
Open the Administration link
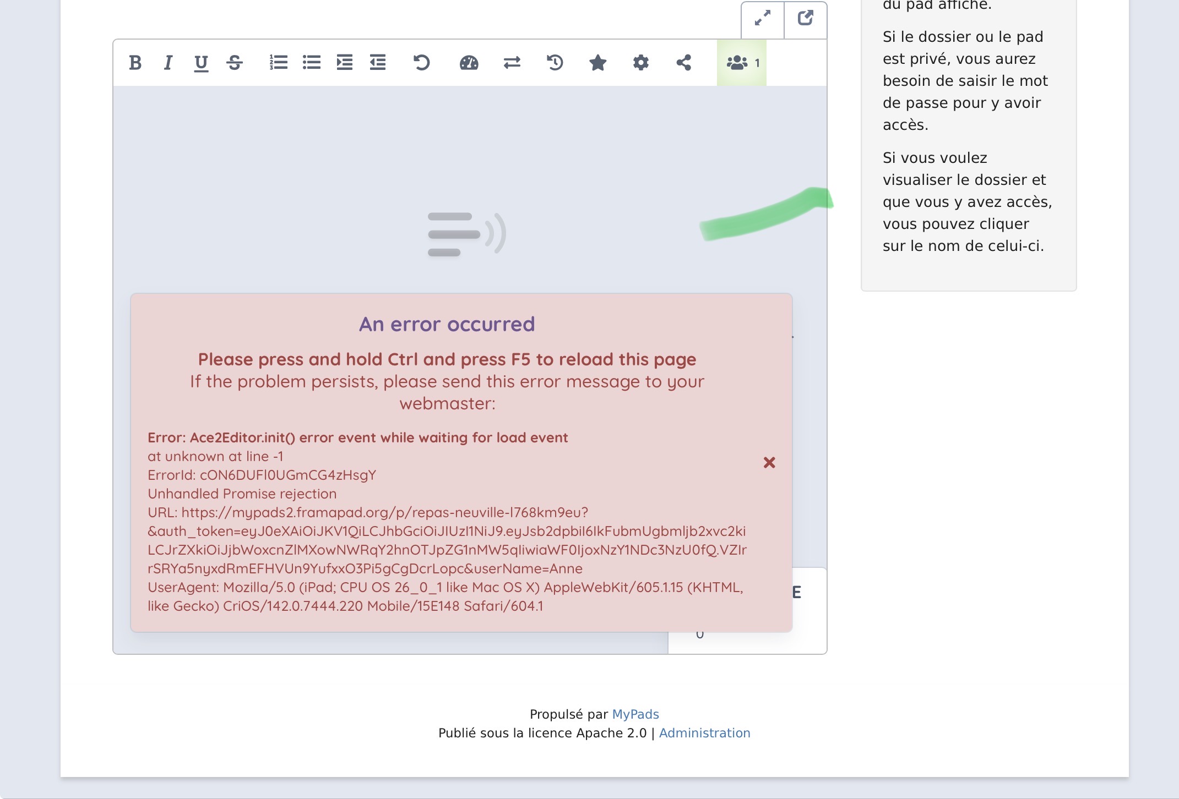704,733
